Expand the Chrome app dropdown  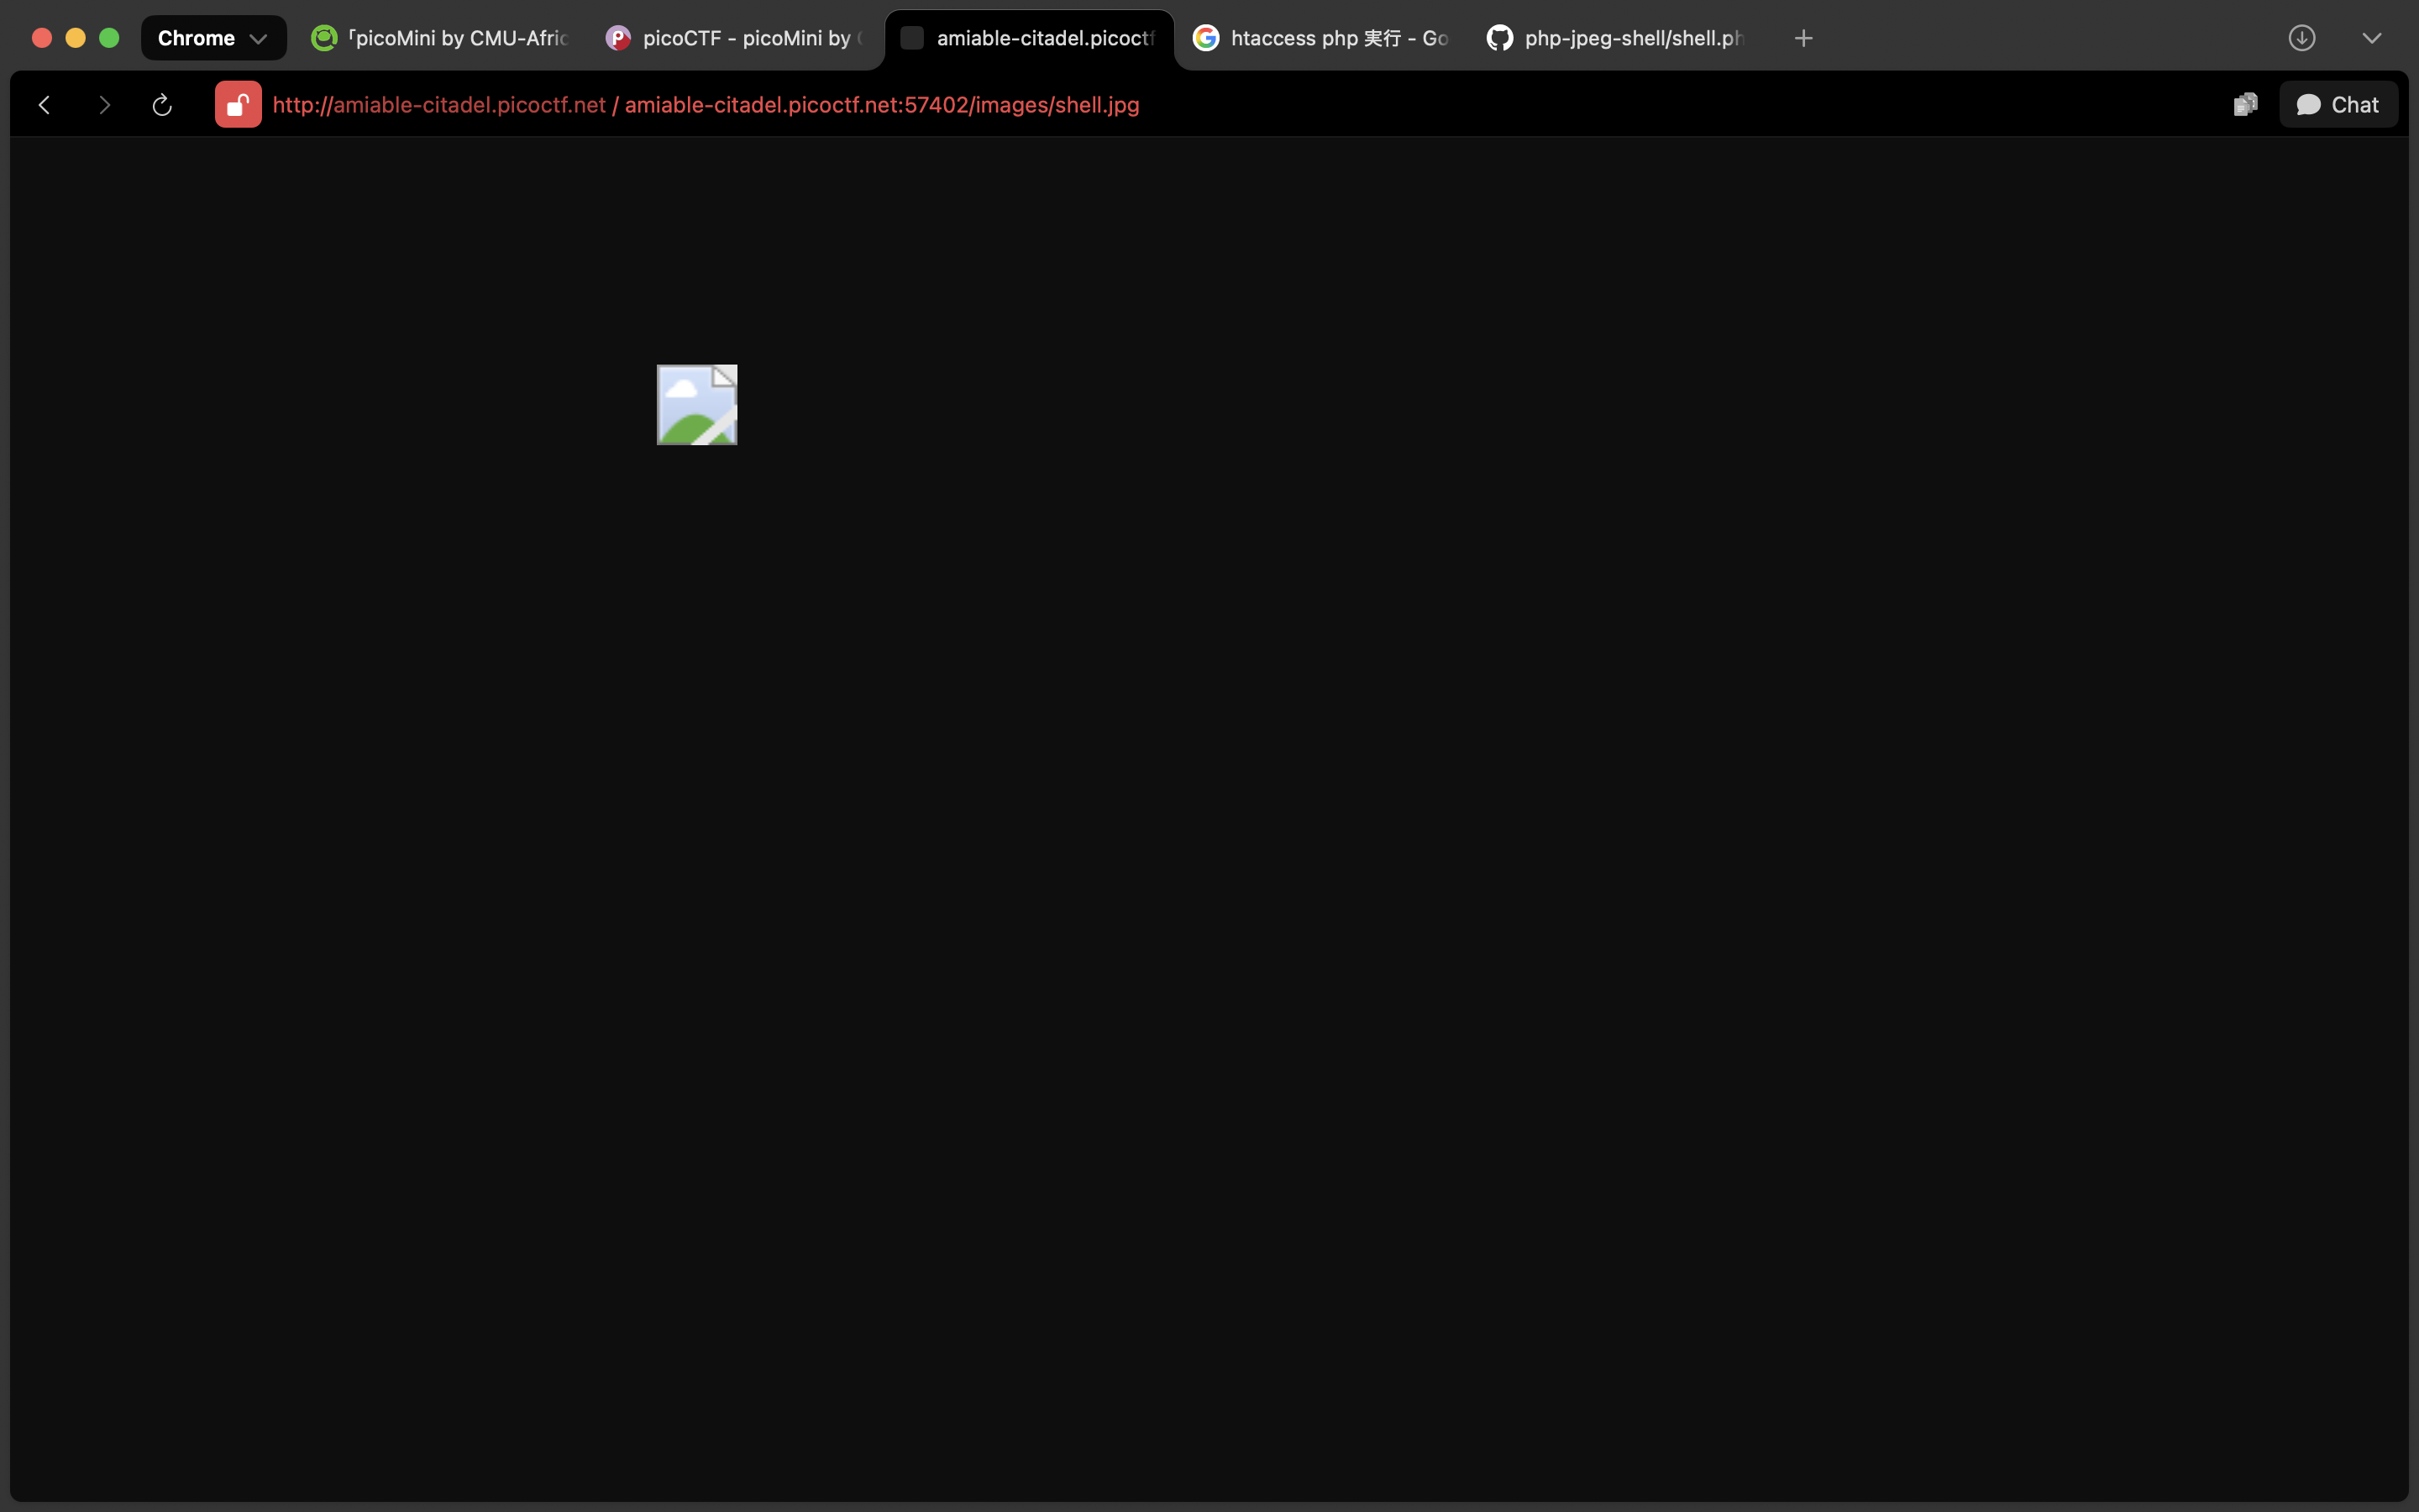point(213,38)
